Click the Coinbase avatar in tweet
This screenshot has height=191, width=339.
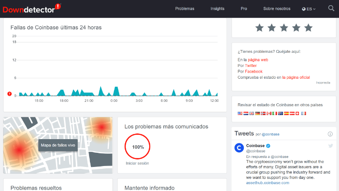pos(239,148)
